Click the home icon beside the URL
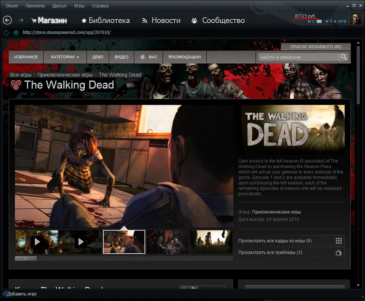365x301 pixels. 16,33
